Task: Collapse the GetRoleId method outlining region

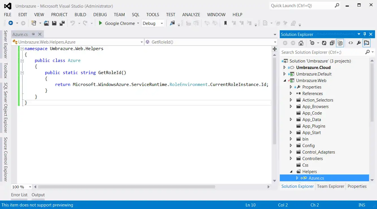Action: point(22,73)
